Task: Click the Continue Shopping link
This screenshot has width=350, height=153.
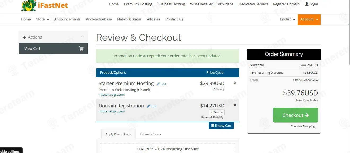Action: tap(303, 126)
